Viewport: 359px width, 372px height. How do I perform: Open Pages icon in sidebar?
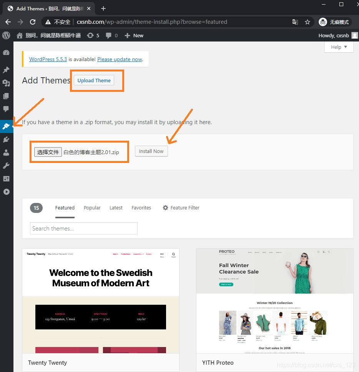pos(6,96)
